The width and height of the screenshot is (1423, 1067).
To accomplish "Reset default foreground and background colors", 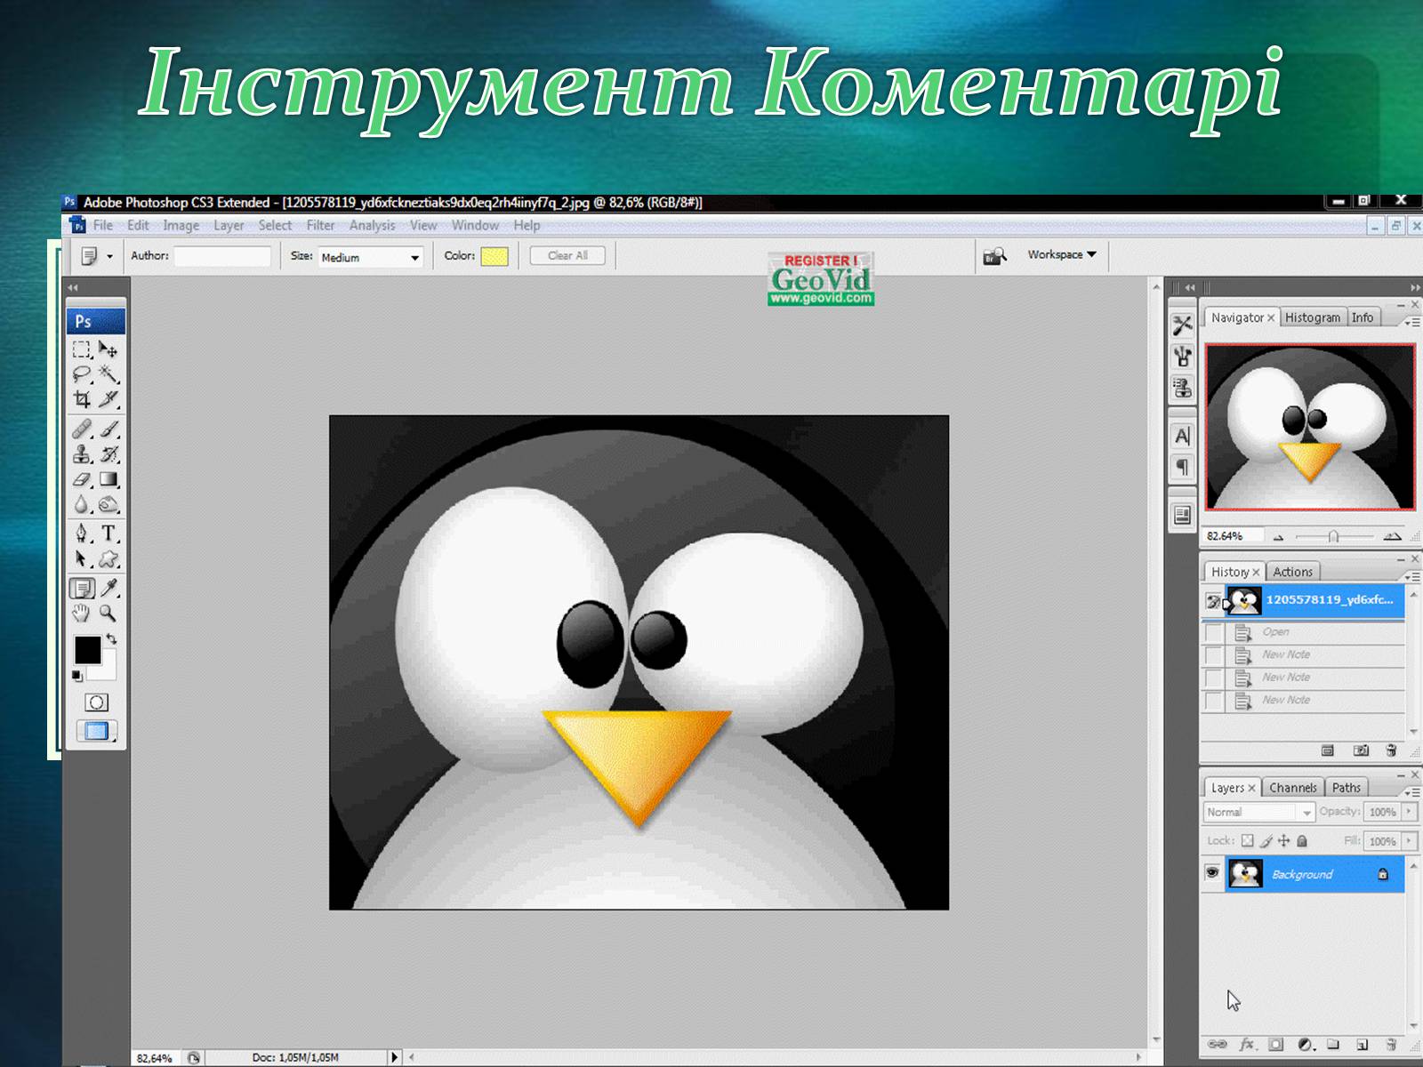I will (77, 677).
